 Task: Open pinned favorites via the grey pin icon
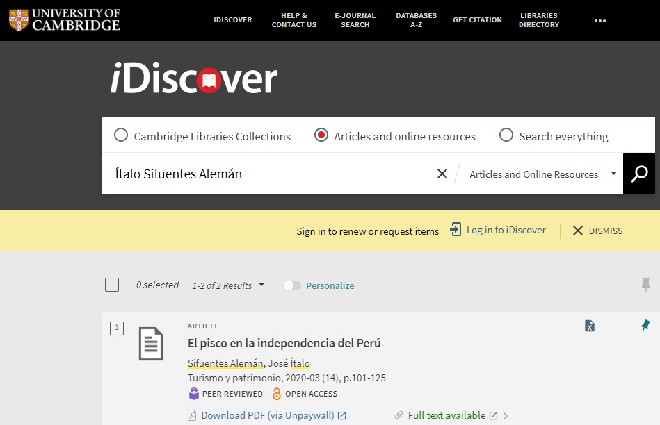pyautogui.click(x=645, y=285)
